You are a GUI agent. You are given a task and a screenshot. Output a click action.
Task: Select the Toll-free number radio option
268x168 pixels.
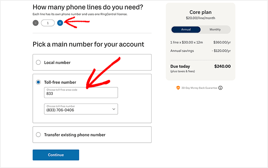coord(38,82)
